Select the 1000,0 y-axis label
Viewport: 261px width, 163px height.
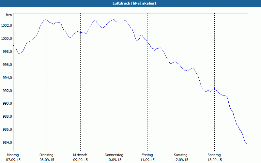[7, 38]
